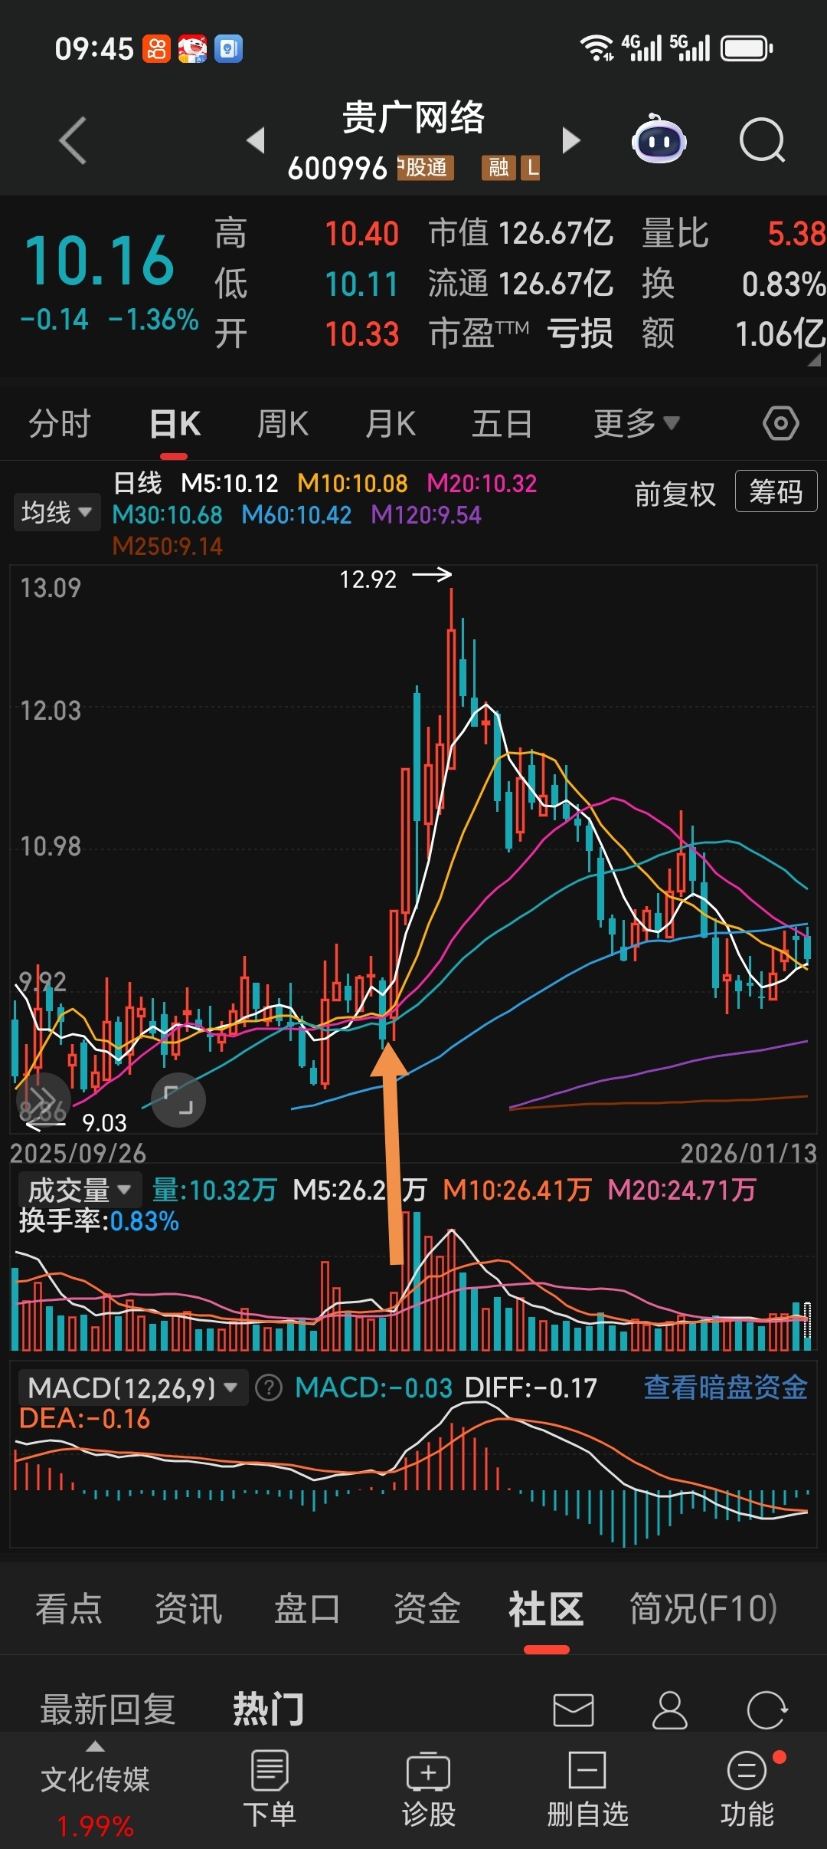The height and width of the screenshot is (1849, 827).
Task: Switch to 分时 chart tab
Action: pos(60,423)
